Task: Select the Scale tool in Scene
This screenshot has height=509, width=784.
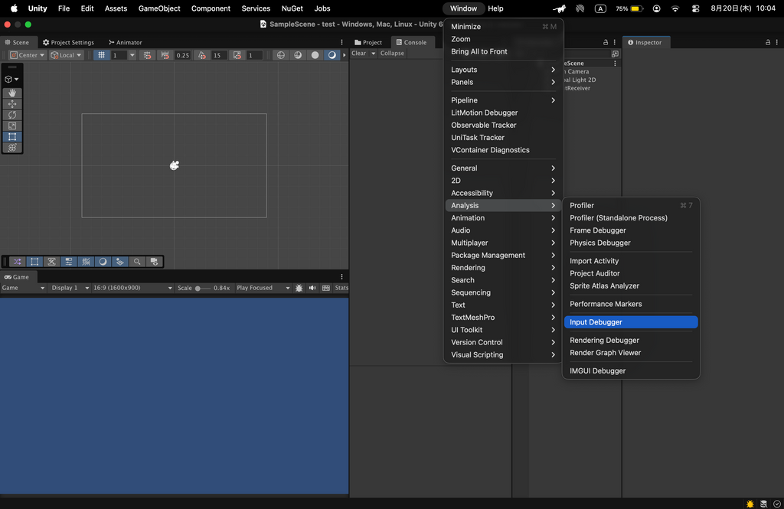Action: 12,126
